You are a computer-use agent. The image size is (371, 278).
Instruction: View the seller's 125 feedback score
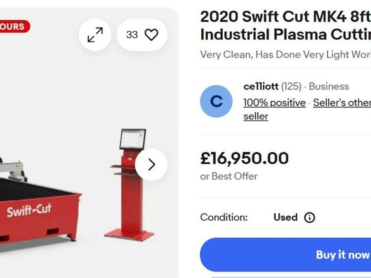tap(291, 86)
